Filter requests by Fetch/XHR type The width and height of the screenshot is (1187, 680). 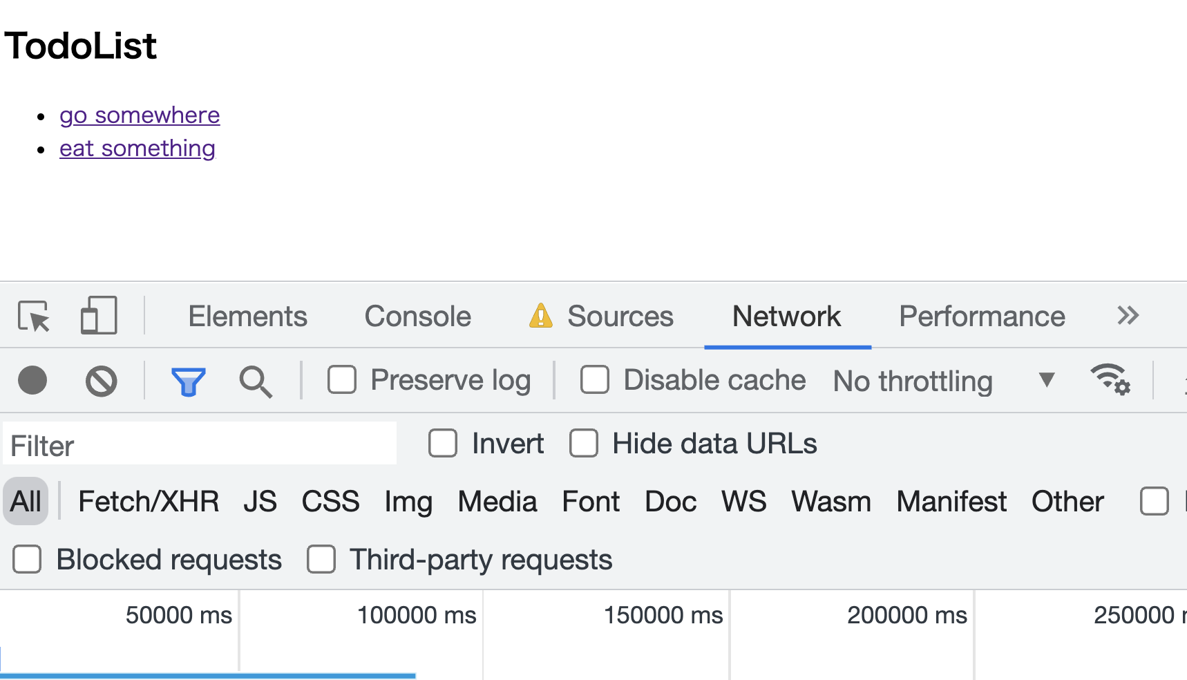(149, 502)
